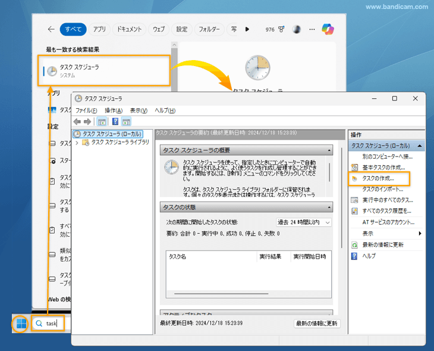Click the overview text vertical scrollbar
The image size is (434, 351).
[329, 172]
